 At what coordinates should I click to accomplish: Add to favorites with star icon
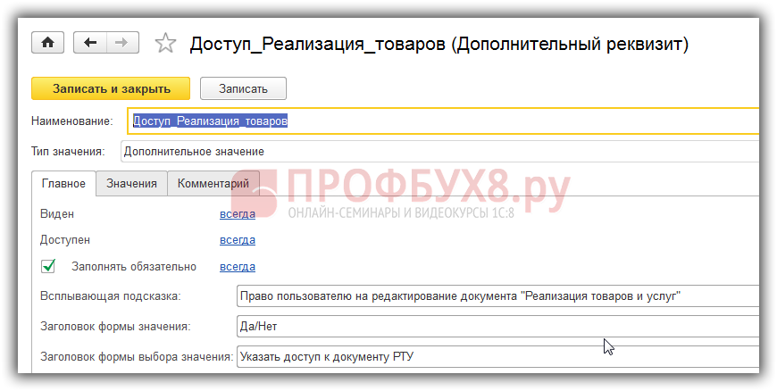coord(165,43)
